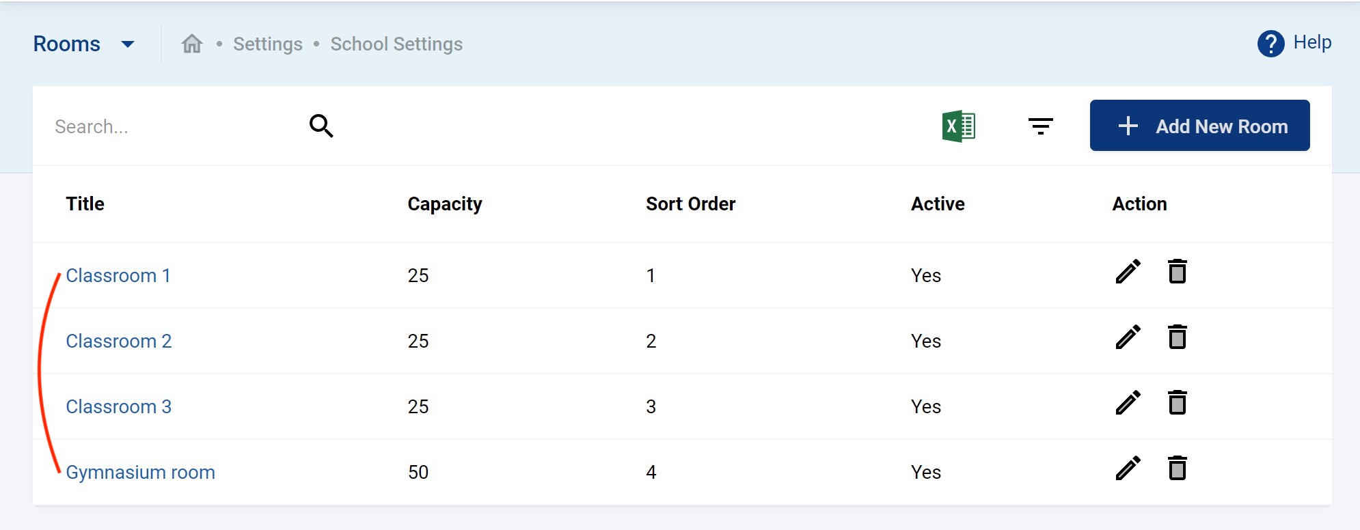The image size is (1360, 530).
Task: Open the Gymnasium room link
Action: click(x=140, y=473)
